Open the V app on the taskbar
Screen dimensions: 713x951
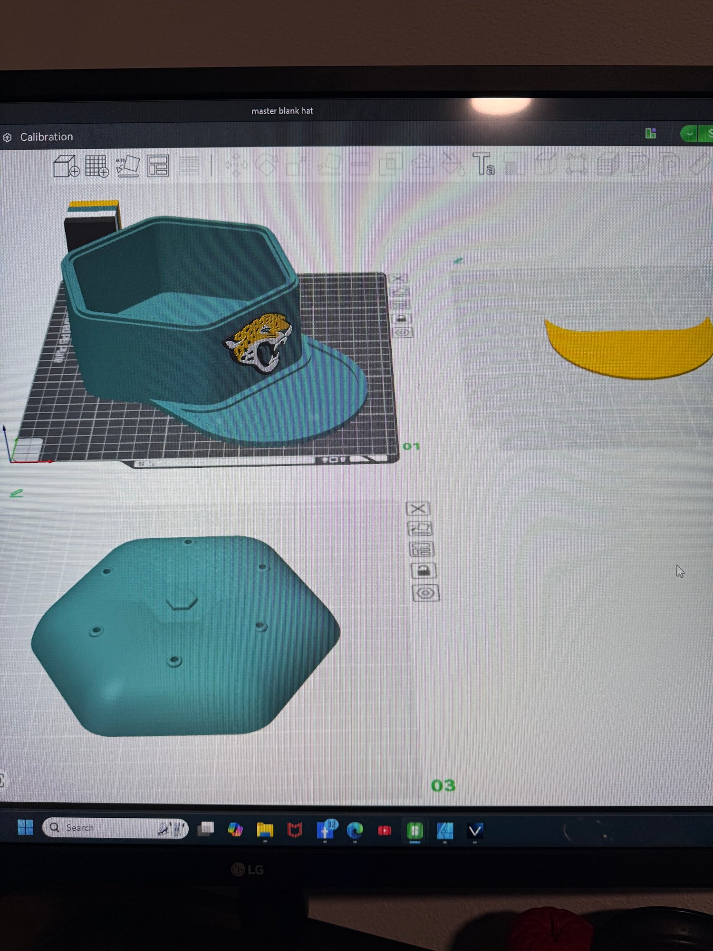(475, 831)
